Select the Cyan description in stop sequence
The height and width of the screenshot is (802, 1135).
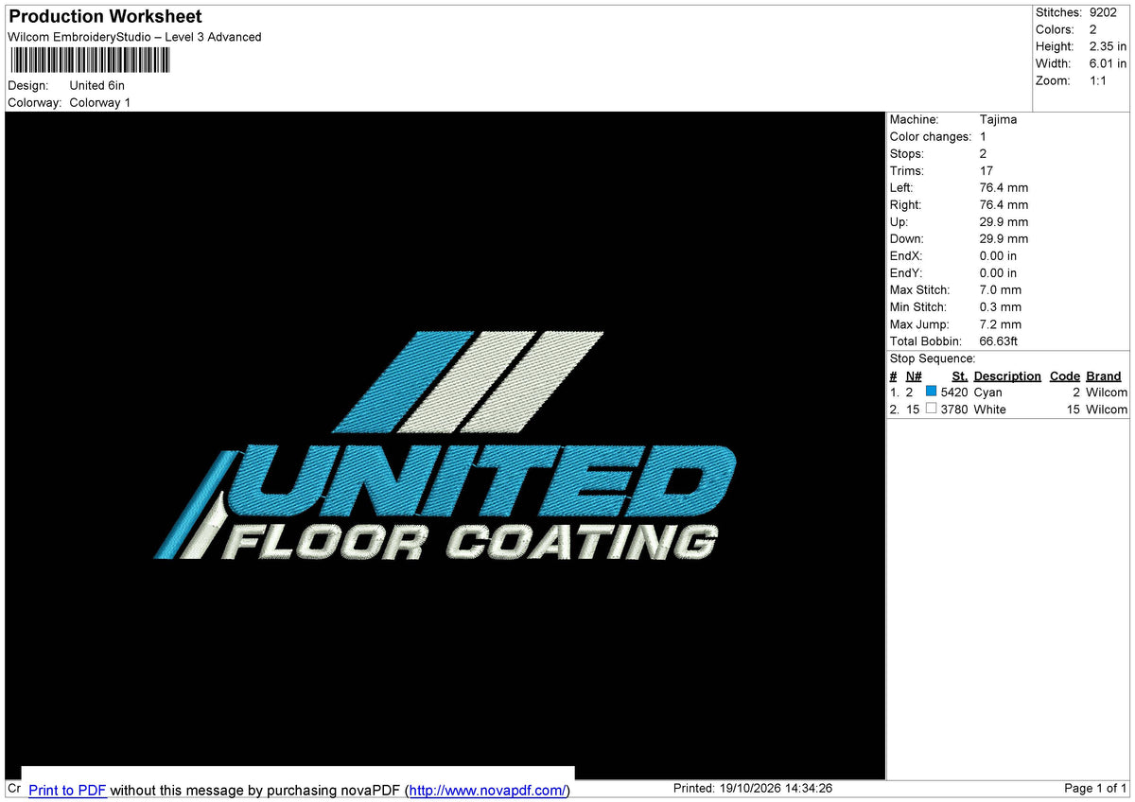[987, 392]
